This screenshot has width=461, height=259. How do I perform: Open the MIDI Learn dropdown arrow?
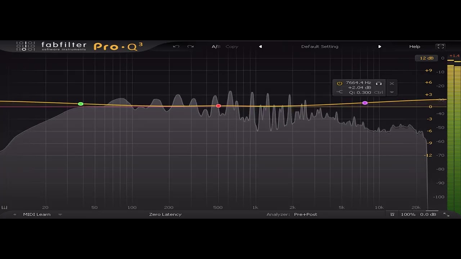(60, 214)
